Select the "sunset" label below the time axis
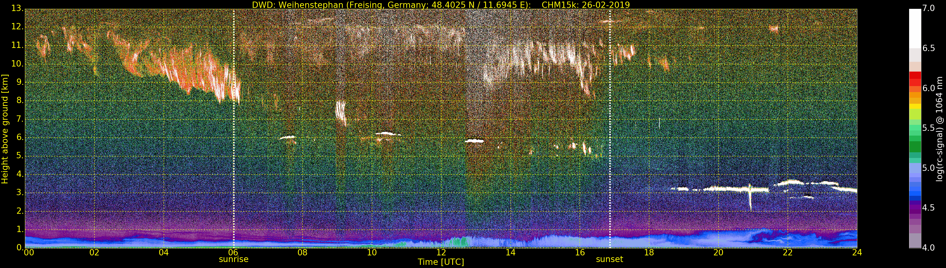The image size is (946, 268). point(610,259)
